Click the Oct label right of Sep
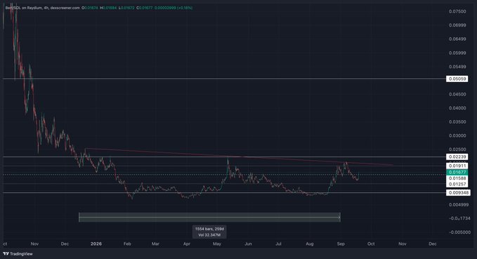The width and height of the screenshot is (477, 259). (x=371, y=244)
